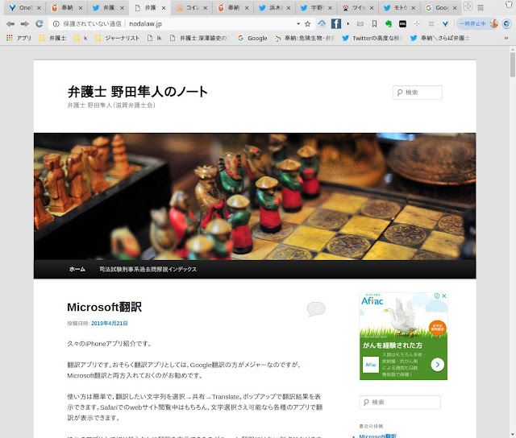Open the 弁護士 深澤諭史 bookmark
516x438 pixels.
tap(199, 38)
